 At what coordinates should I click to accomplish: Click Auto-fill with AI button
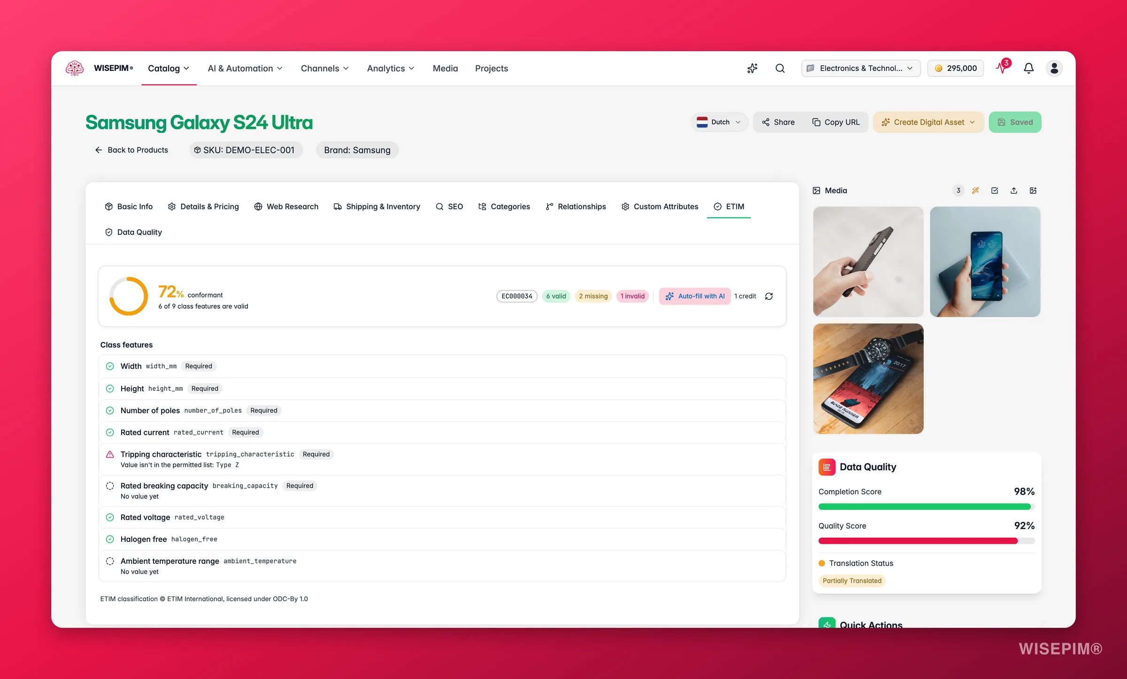pos(695,296)
